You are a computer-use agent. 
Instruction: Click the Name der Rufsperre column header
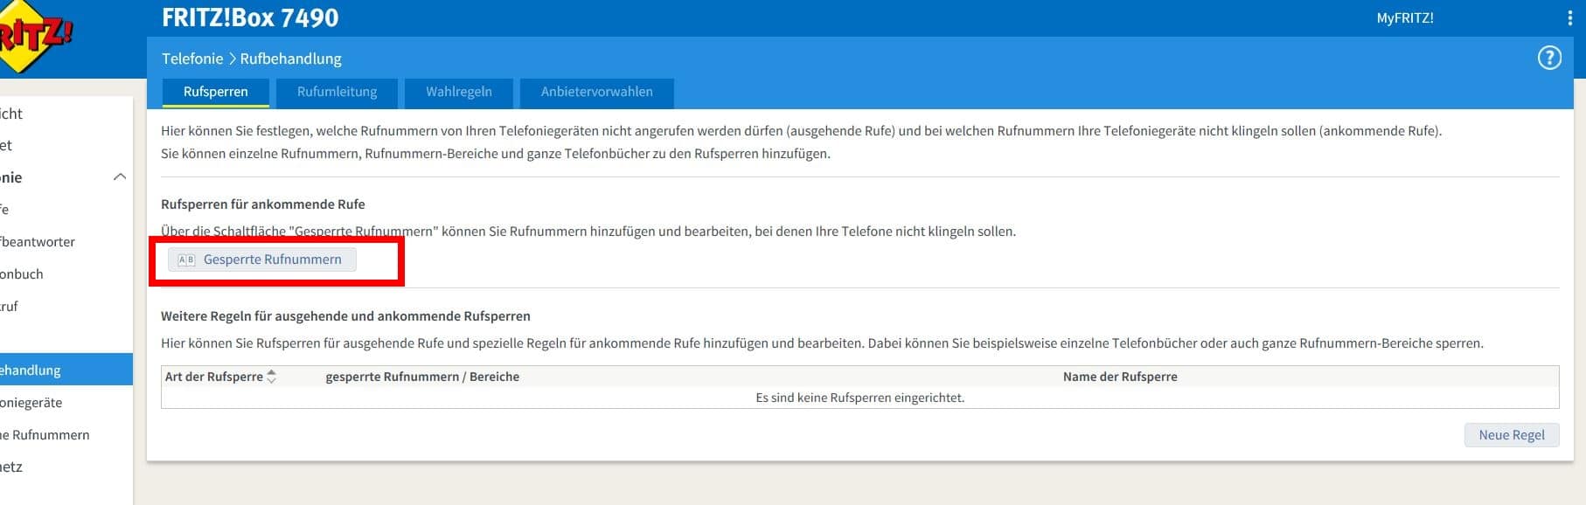click(x=1119, y=377)
